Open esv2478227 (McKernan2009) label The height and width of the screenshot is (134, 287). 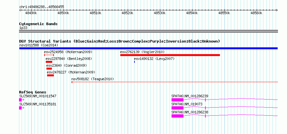71,72
